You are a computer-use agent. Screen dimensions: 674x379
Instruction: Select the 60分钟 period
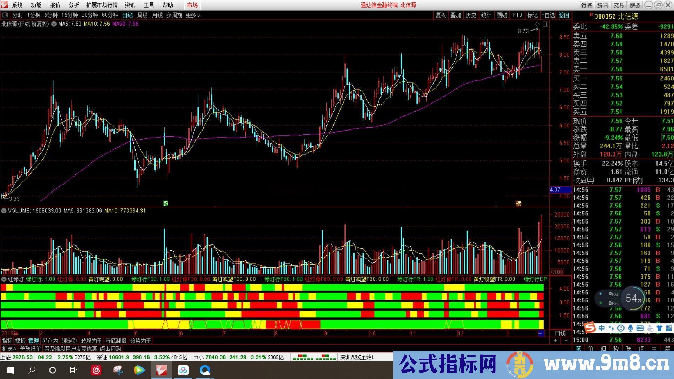pos(110,15)
